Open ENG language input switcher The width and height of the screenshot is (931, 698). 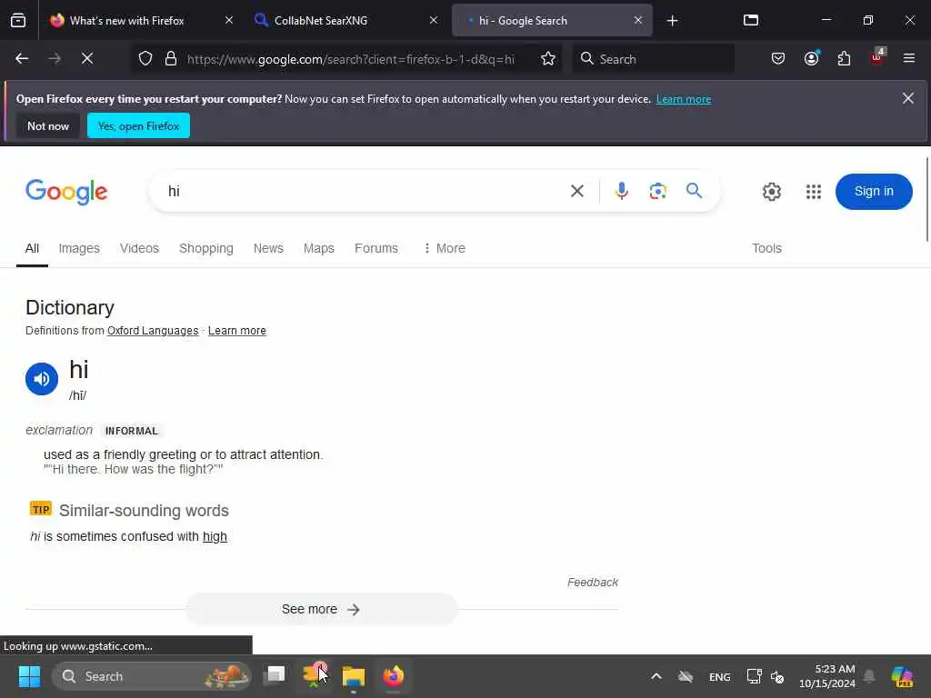[720, 676]
